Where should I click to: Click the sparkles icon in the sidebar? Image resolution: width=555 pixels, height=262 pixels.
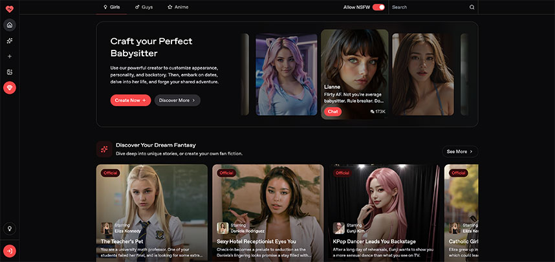[x=10, y=41]
